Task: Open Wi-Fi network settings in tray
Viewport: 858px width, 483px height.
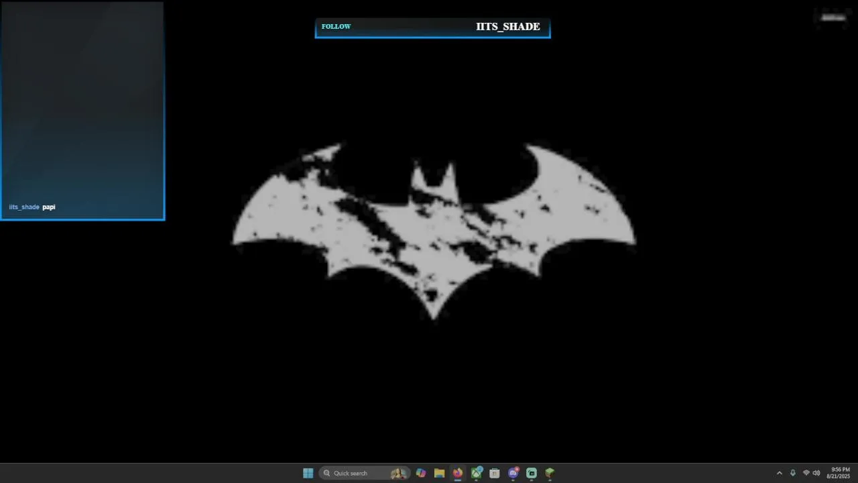Action: click(806, 473)
